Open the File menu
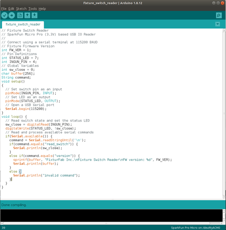Screen dimensions: 226x230 (4, 9)
